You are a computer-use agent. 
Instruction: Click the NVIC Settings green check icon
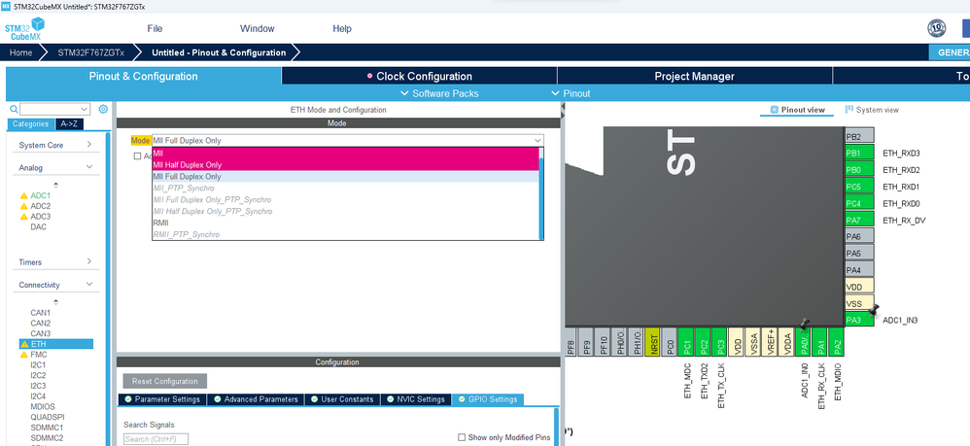coord(389,399)
